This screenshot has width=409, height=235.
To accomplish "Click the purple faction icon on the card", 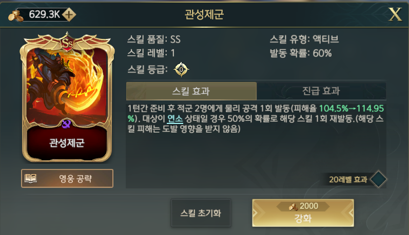I will coord(67,124).
